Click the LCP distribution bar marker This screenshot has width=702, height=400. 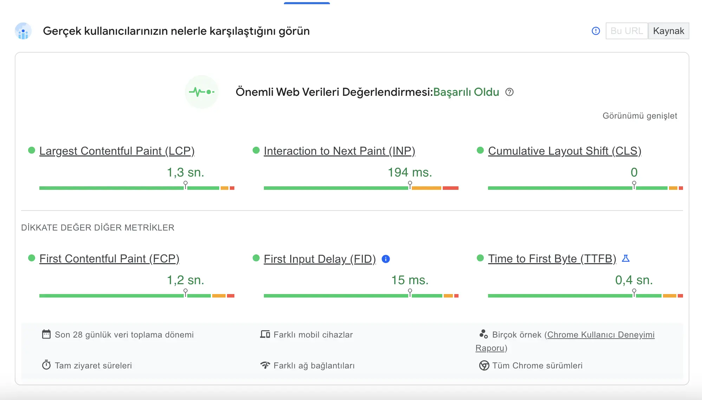186,184
